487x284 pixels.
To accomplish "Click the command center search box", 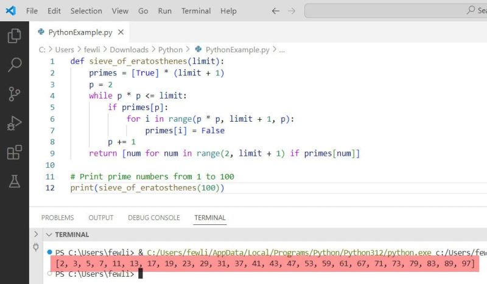I will (395, 11).
